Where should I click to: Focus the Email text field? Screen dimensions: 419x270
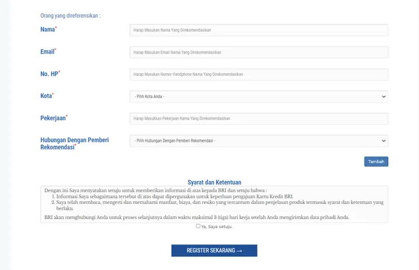[259, 52]
